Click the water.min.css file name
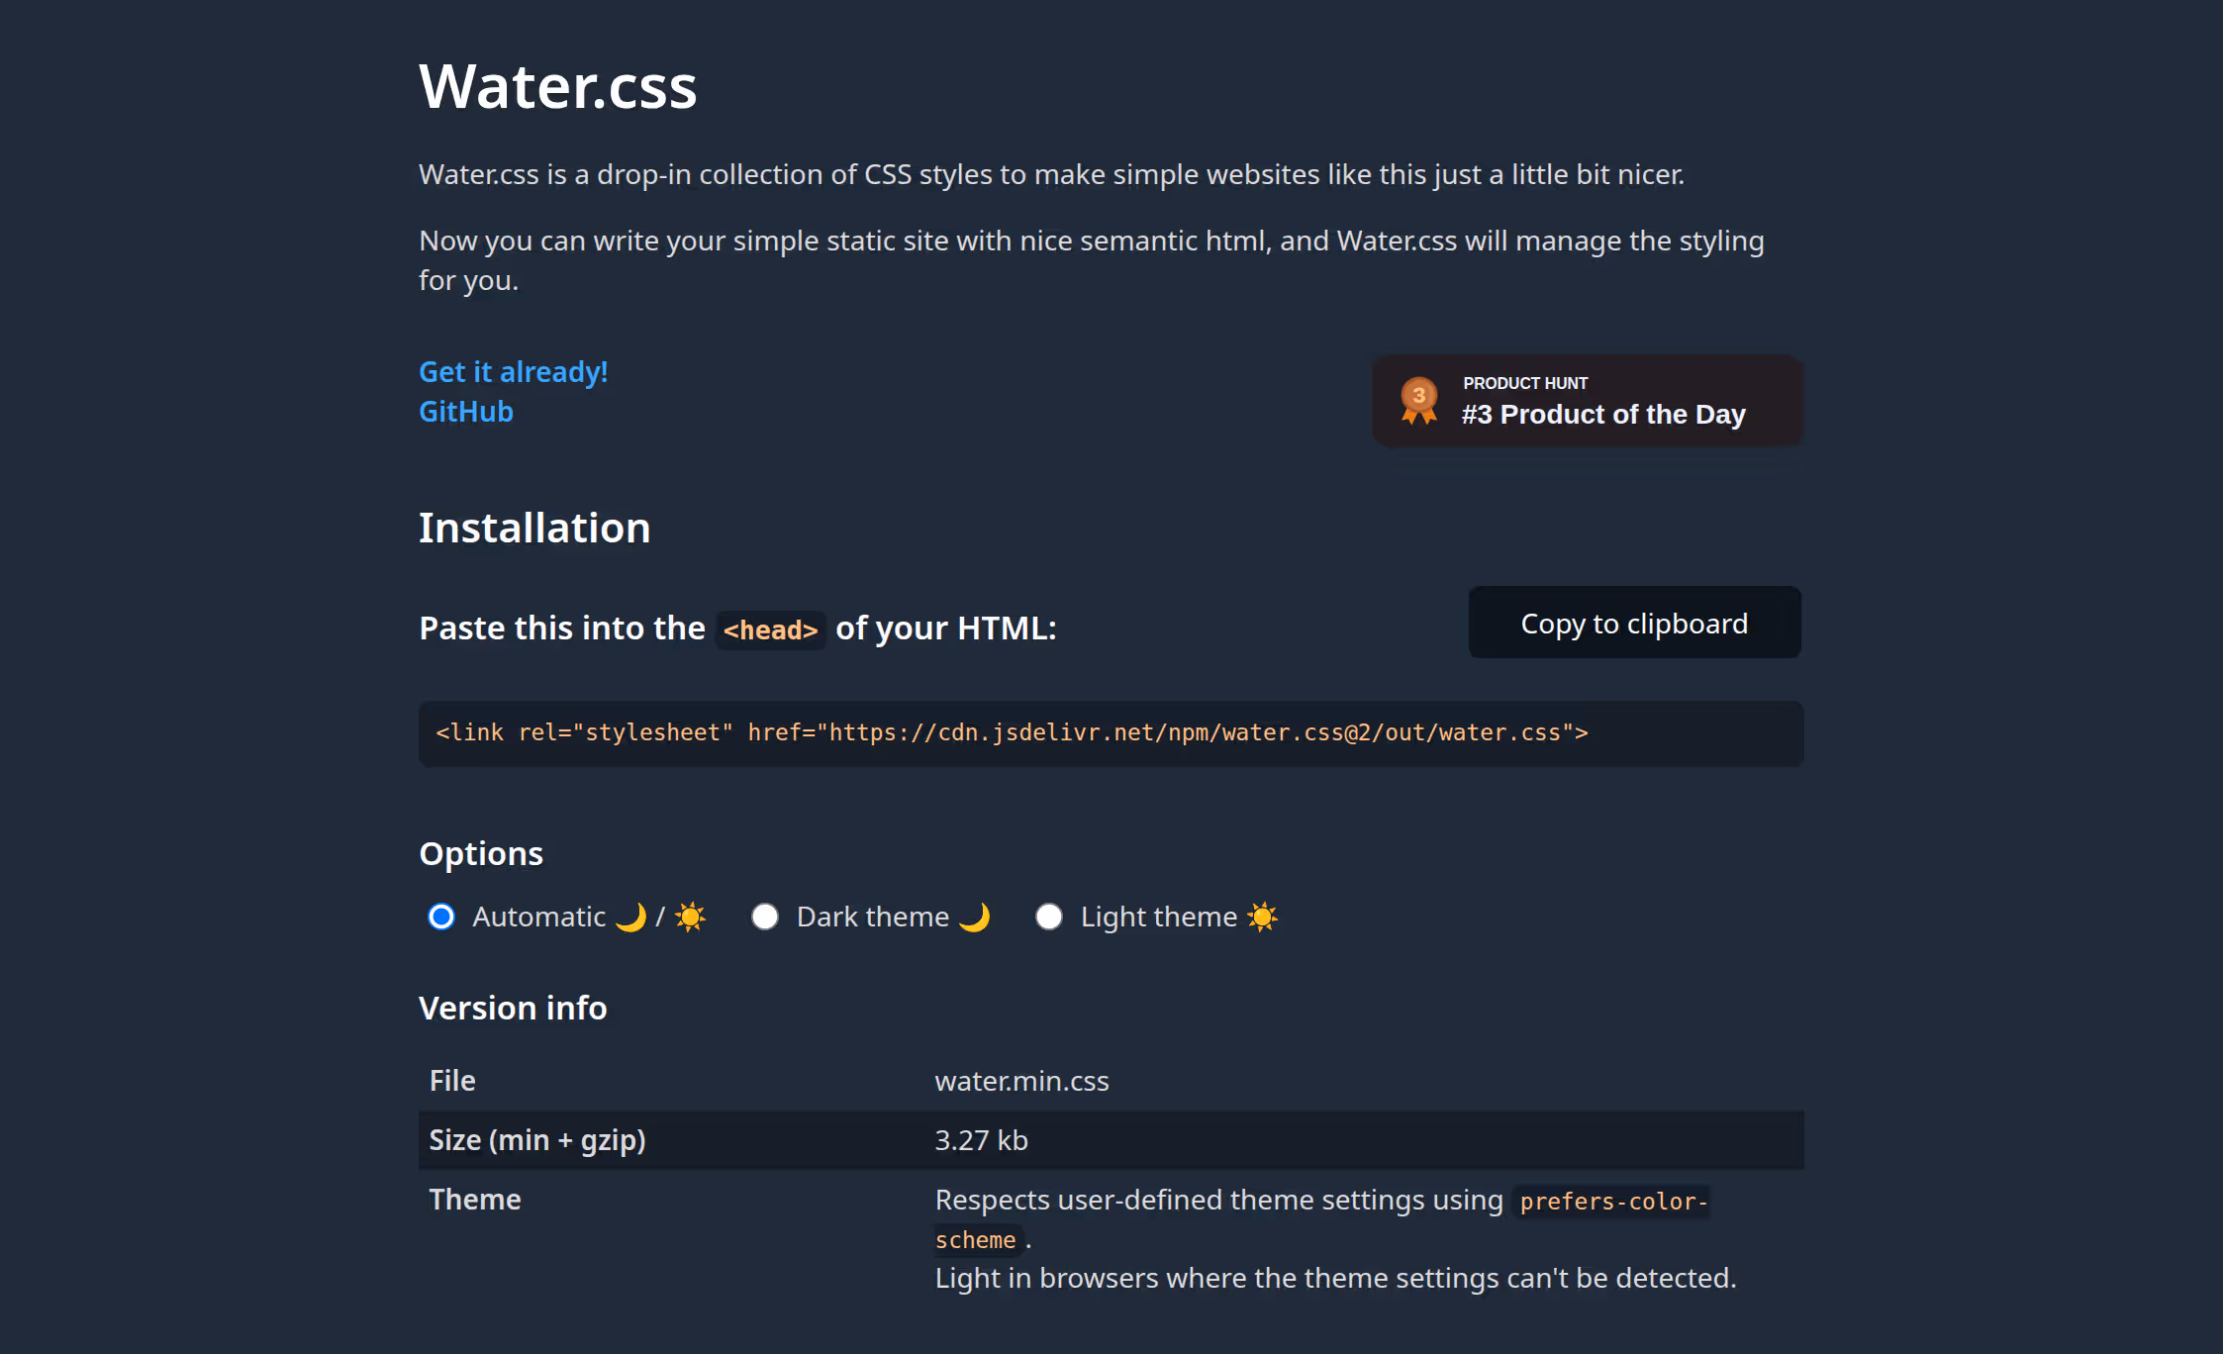2223x1354 pixels. tap(1021, 1081)
